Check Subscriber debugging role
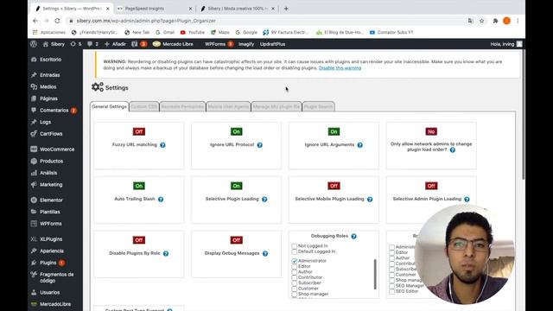 point(294,282)
